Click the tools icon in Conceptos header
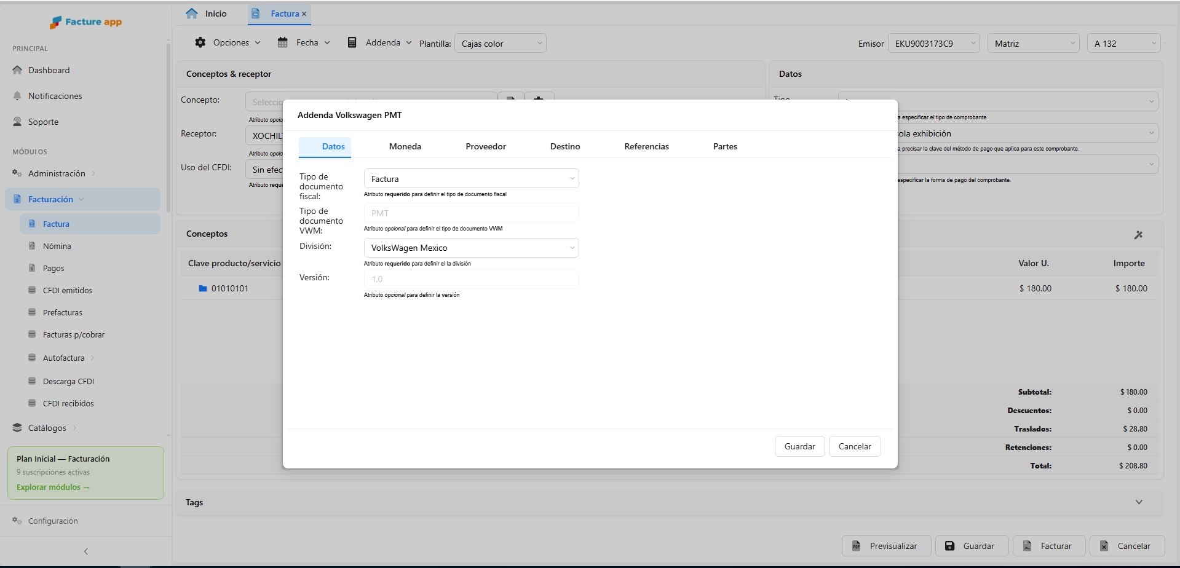Image resolution: width=1180 pixels, height=568 pixels. pos(1139,235)
